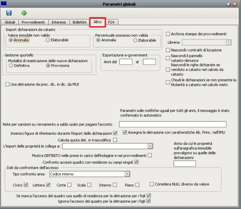Image resolution: width=241 pixels, height=209 pixels.
Task: Open the L'import delle proprietà dropdown
Action: tap(150, 146)
